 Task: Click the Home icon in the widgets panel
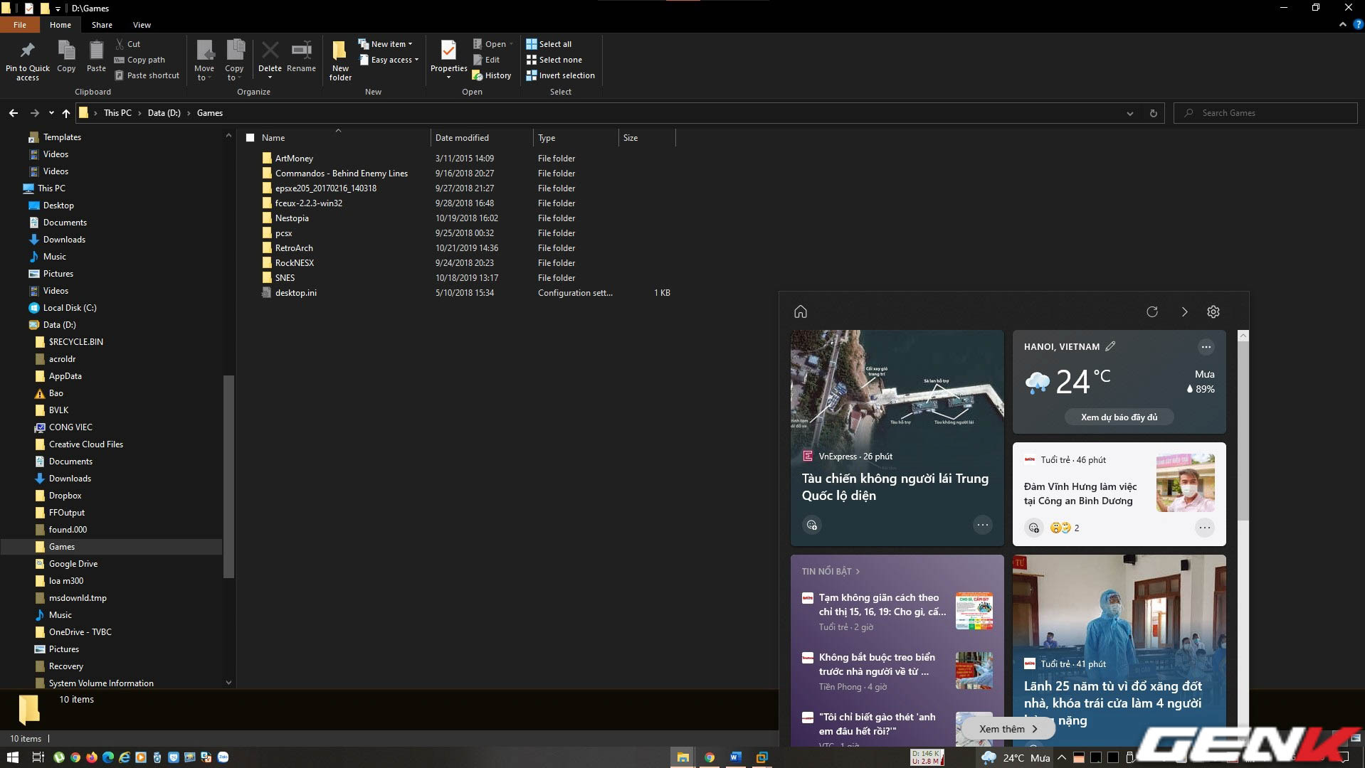pos(800,311)
